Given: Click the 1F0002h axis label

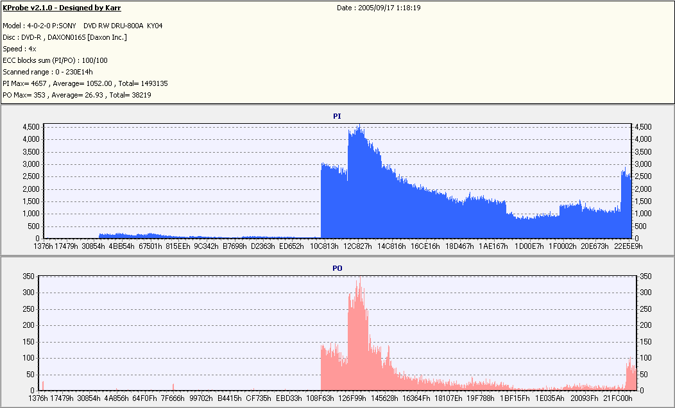Looking at the screenshot, I should (x=563, y=246).
